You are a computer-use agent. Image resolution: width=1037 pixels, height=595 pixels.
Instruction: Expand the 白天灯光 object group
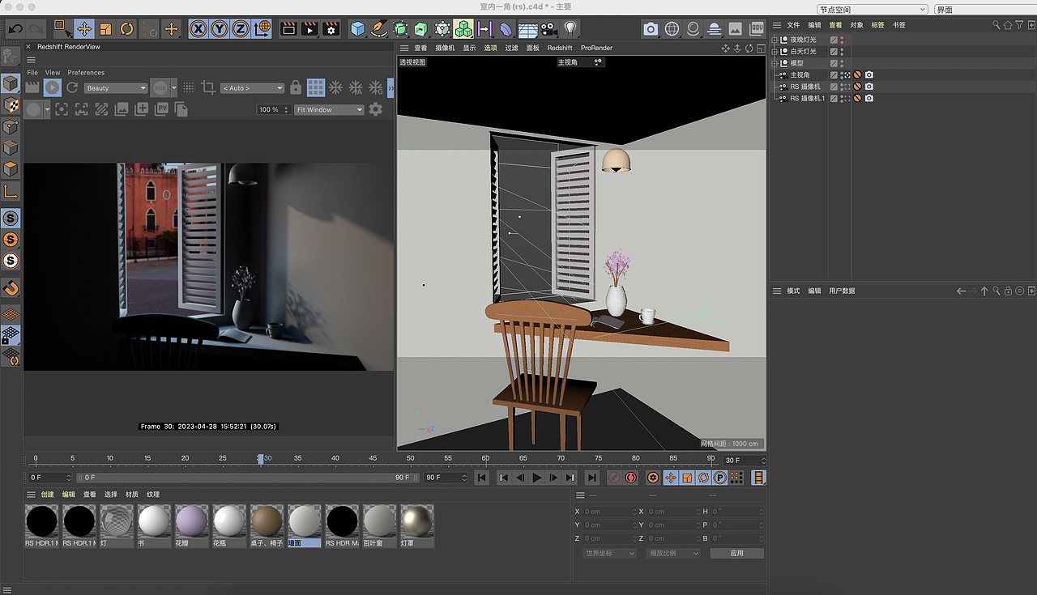pyautogui.click(x=775, y=52)
